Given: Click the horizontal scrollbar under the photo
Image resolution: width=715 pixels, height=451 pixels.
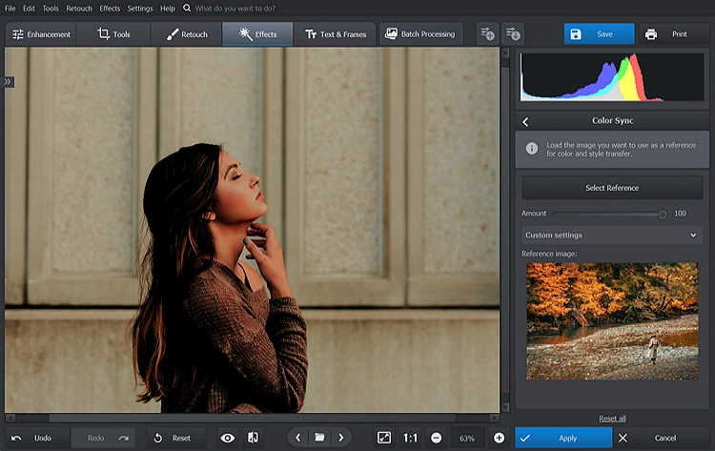Looking at the screenshot, I should tap(253, 418).
